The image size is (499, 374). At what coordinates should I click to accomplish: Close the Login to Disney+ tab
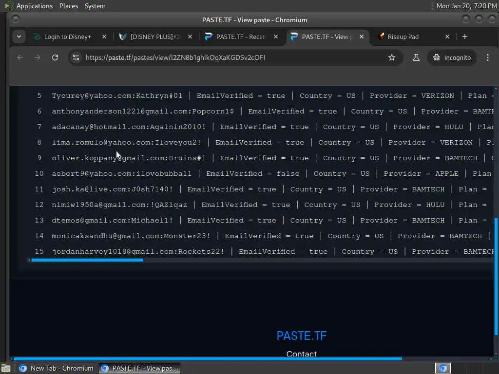pos(104,37)
